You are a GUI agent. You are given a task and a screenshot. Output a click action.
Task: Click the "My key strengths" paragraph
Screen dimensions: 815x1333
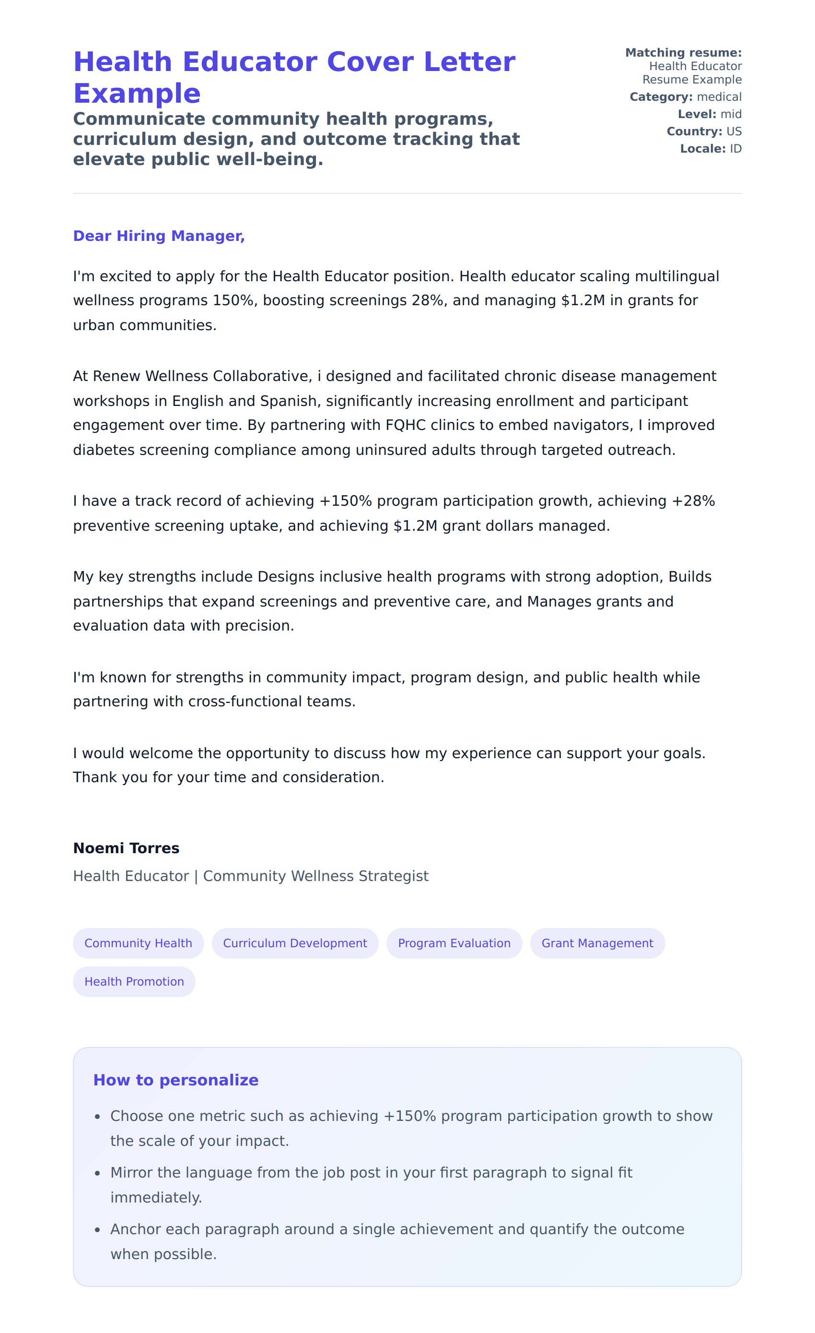coord(392,601)
